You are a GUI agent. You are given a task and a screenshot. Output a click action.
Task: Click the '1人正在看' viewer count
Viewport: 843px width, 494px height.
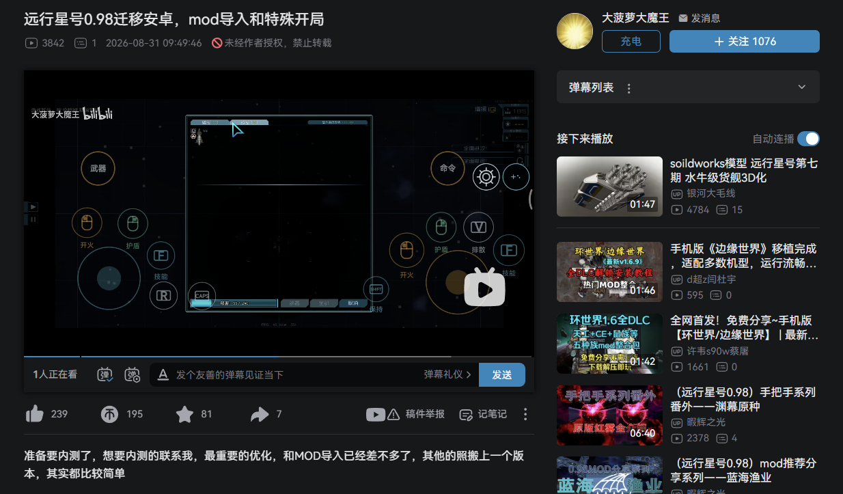coord(55,374)
